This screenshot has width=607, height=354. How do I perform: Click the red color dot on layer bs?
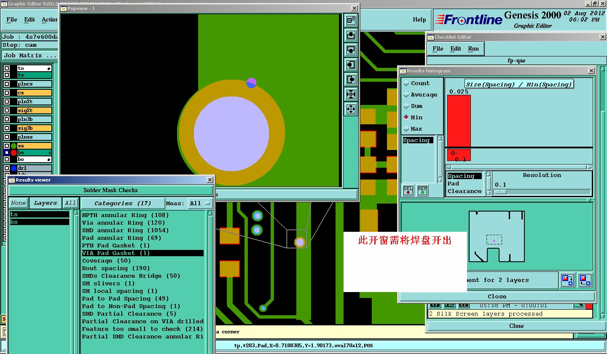pos(13,153)
